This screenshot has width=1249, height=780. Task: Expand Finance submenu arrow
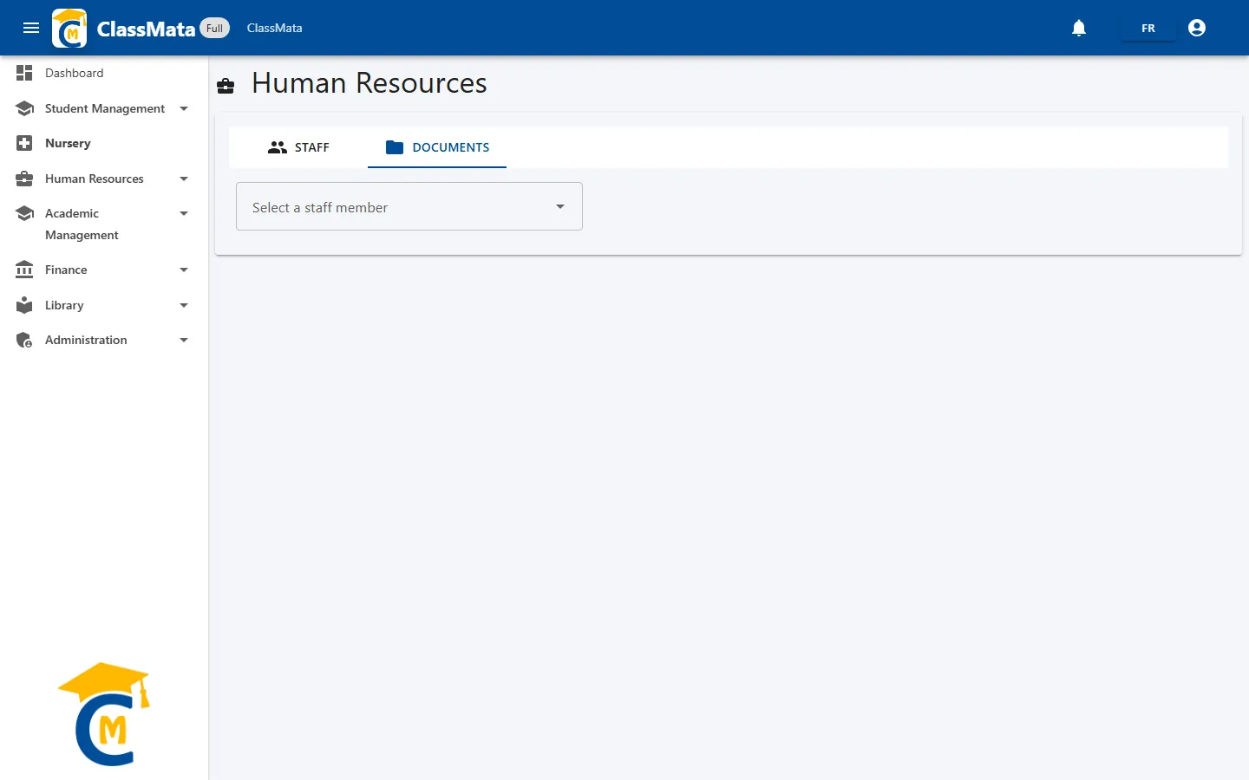(184, 270)
